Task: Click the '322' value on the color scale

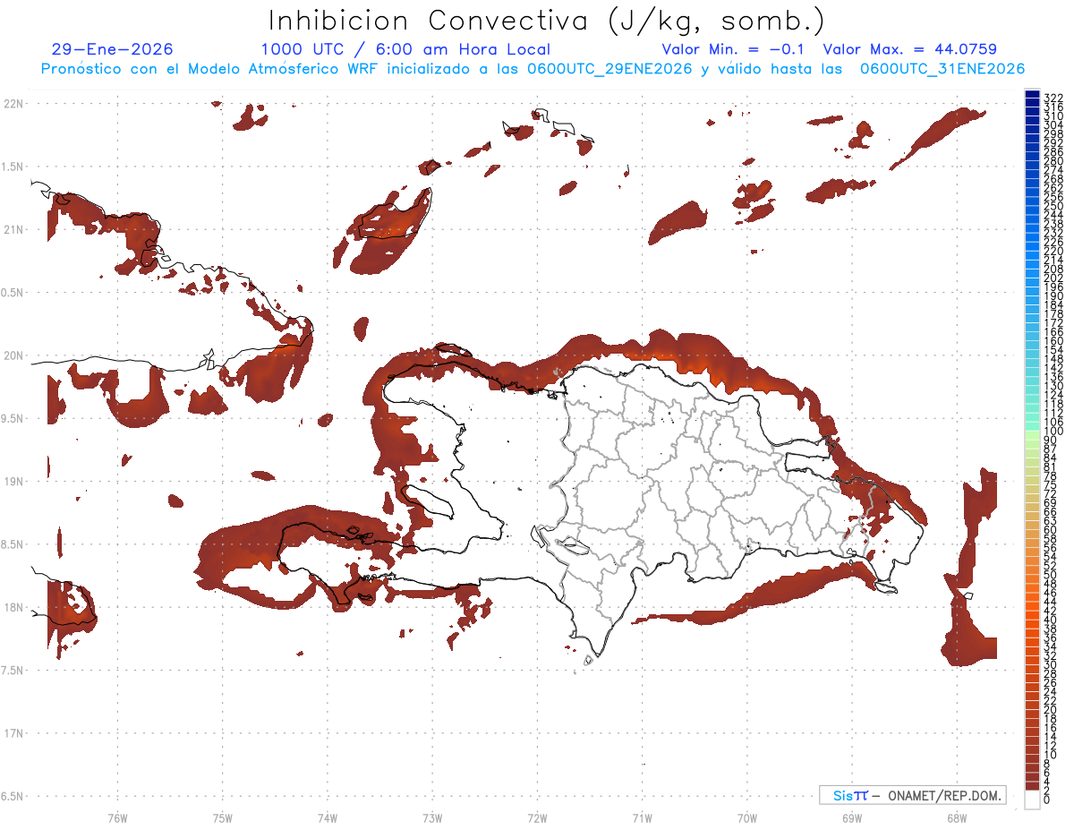Action: [x=1053, y=97]
